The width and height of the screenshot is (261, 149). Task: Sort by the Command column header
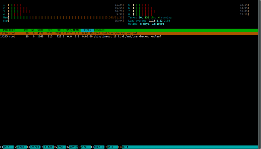coord(99,30)
